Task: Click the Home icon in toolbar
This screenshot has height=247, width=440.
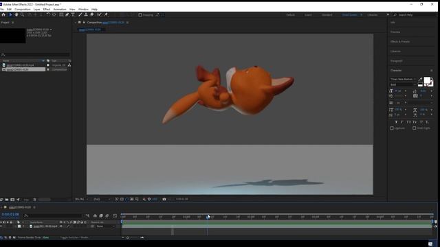Action: click(3, 14)
